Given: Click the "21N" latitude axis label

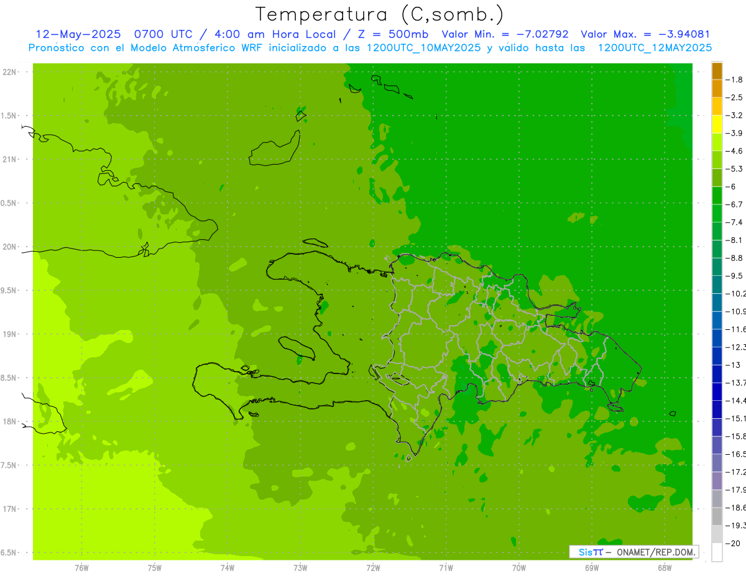Looking at the screenshot, I should pyautogui.click(x=9, y=160).
